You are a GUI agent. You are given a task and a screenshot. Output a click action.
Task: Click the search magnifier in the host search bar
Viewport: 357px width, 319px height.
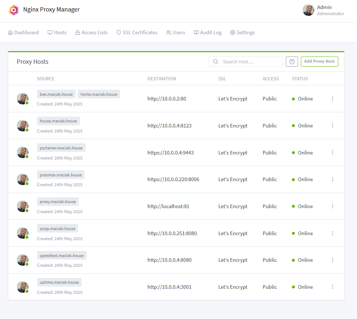pyautogui.click(x=215, y=62)
